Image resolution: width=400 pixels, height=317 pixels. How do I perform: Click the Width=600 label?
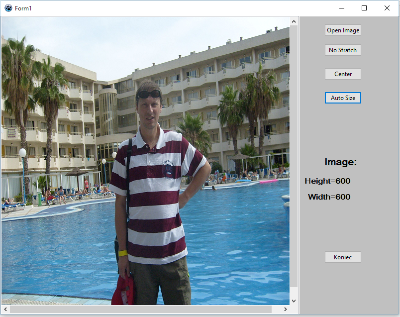click(329, 197)
